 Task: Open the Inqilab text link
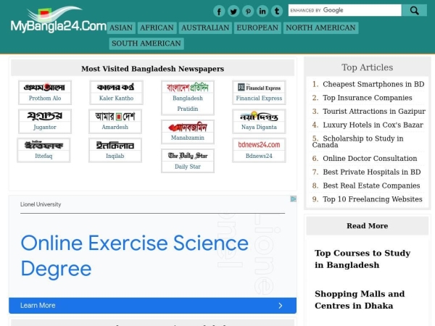[x=115, y=156]
